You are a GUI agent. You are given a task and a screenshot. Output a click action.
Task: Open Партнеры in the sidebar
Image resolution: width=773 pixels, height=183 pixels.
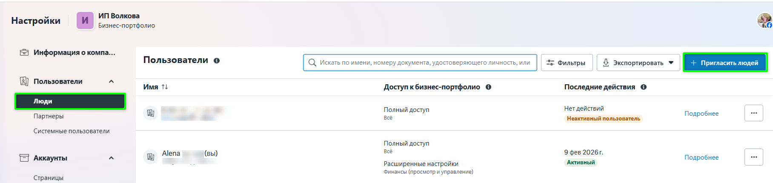point(49,116)
